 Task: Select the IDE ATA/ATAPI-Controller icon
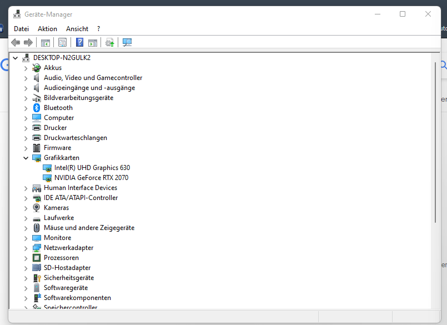(37, 198)
